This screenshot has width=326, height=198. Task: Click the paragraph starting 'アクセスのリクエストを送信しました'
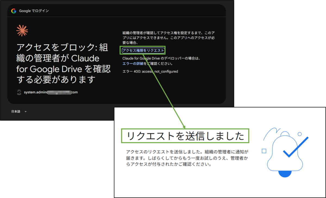(x=187, y=158)
